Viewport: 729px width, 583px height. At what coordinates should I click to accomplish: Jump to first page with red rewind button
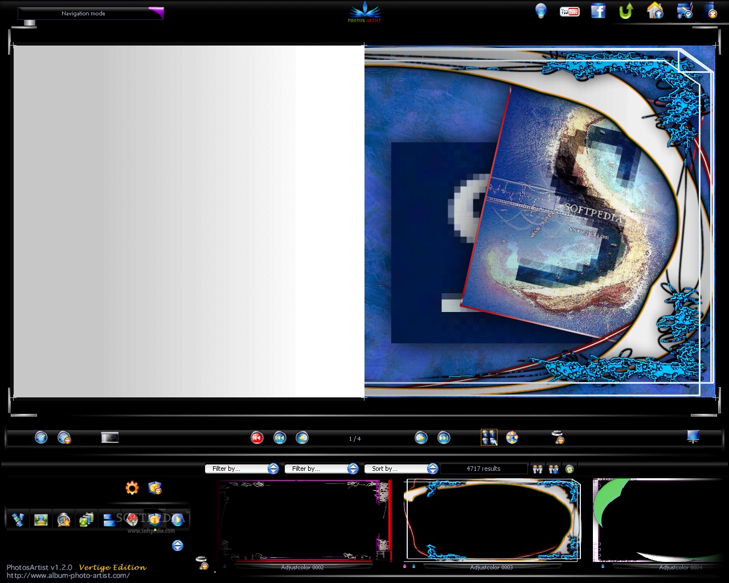pos(257,437)
